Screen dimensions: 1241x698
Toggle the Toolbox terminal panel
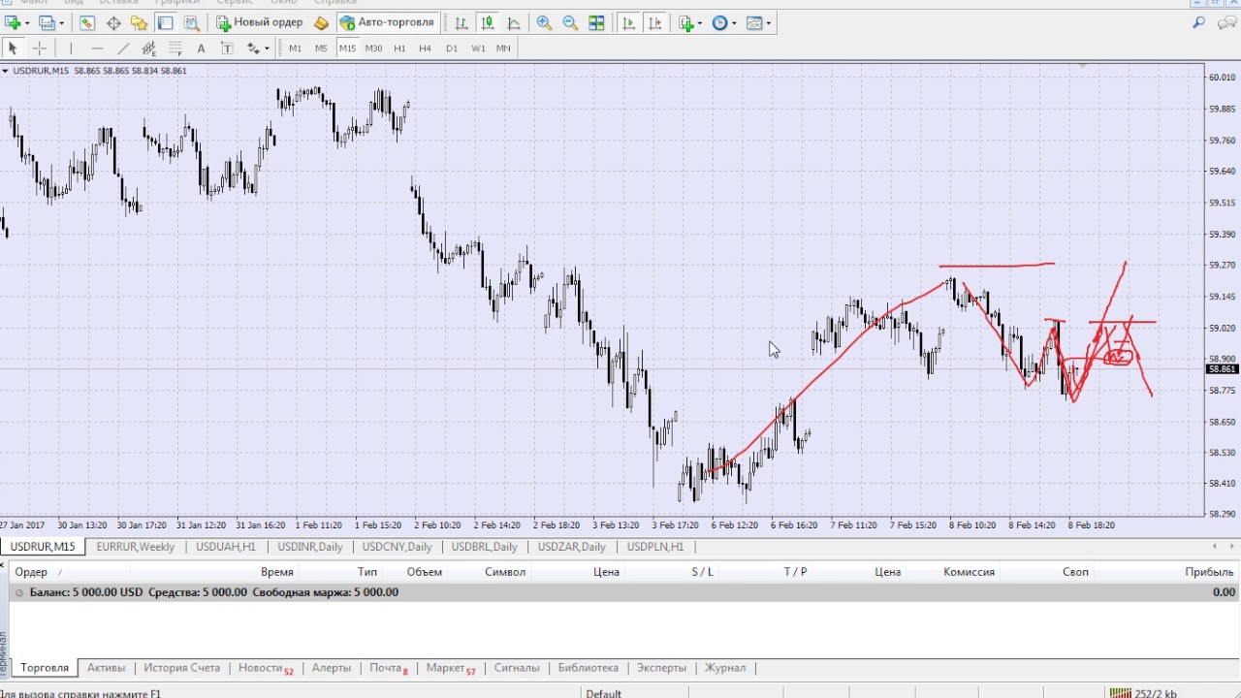point(166,22)
